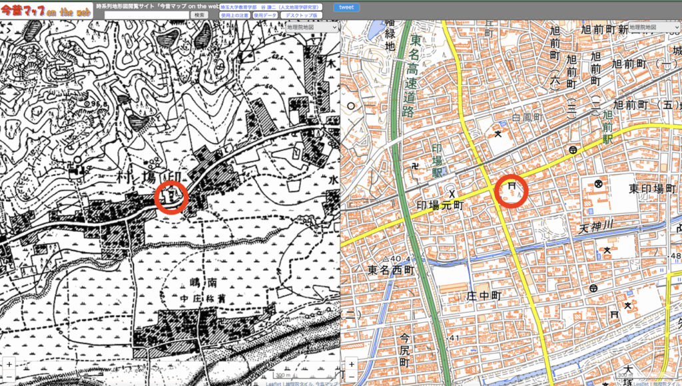The image size is (682, 386).
Task: Zoom in on the left historical map
Action: pyautogui.click(x=9, y=365)
